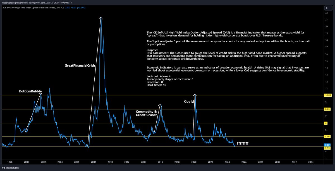Click the 'Hard times: 10' line
335x171 pixels.
(x=156, y=85)
